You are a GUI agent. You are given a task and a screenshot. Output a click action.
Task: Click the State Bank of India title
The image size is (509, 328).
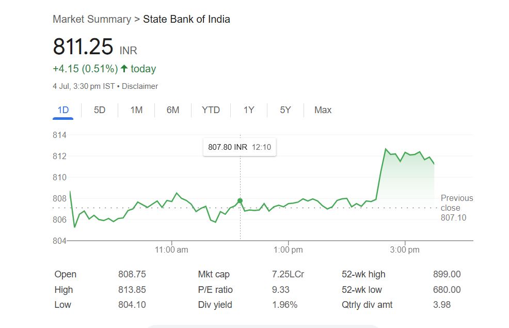pos(186,20)
